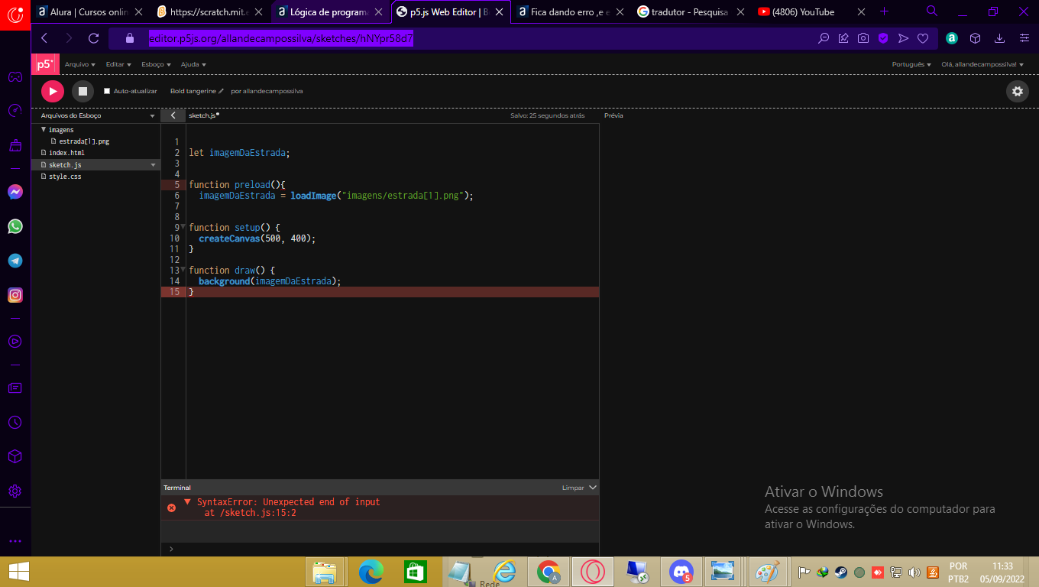Expand the SyntaxError message triangle
The width and height of the screenshot is (1039, 587).
(187, 502)
